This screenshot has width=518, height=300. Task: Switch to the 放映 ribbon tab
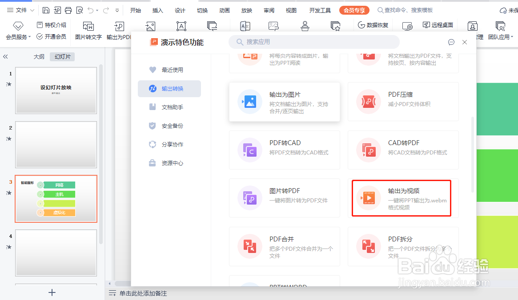point(247,11)
